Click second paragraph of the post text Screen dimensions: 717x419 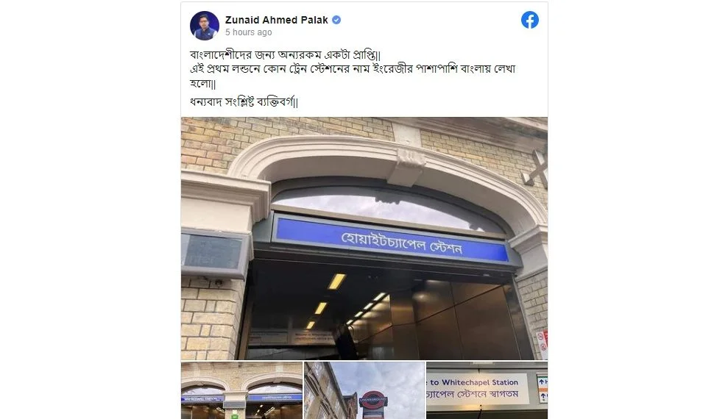(x=353, y=76)
